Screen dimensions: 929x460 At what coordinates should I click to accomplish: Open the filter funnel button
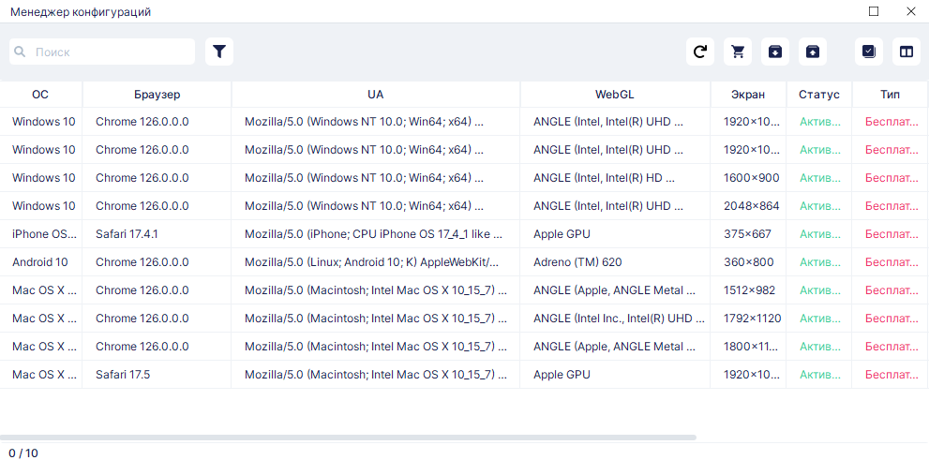point(219,52)
